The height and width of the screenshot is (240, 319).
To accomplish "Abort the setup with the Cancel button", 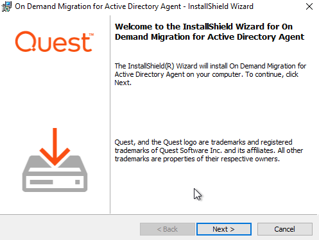I will pos(285,229).
